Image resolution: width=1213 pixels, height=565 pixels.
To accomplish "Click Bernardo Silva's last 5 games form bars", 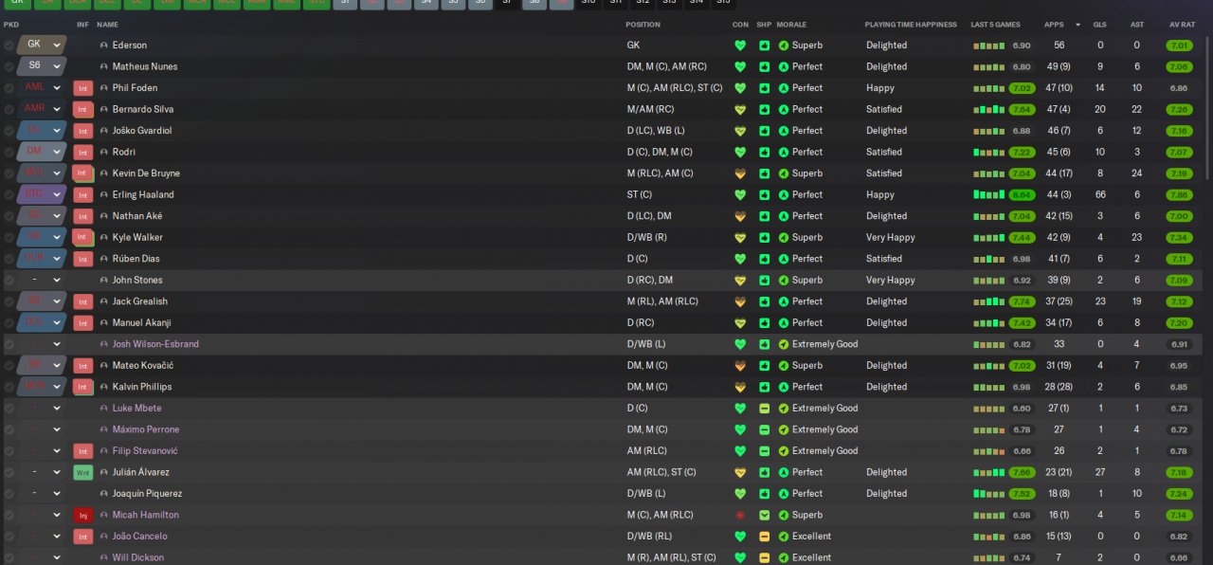I will 988,109.
